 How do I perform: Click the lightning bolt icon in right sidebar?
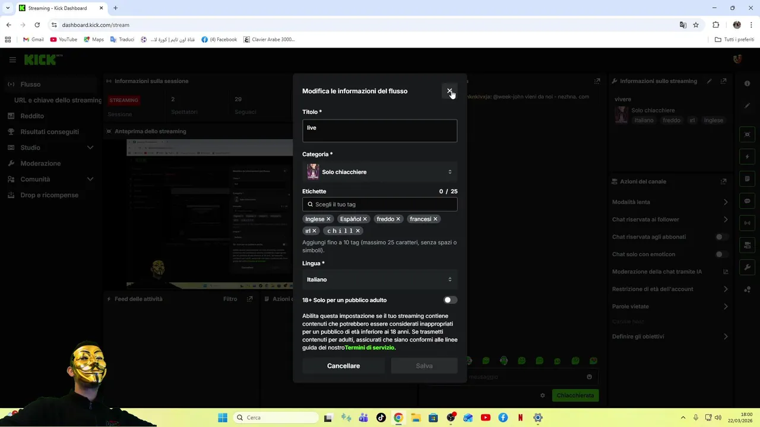[x=747, y=157]
